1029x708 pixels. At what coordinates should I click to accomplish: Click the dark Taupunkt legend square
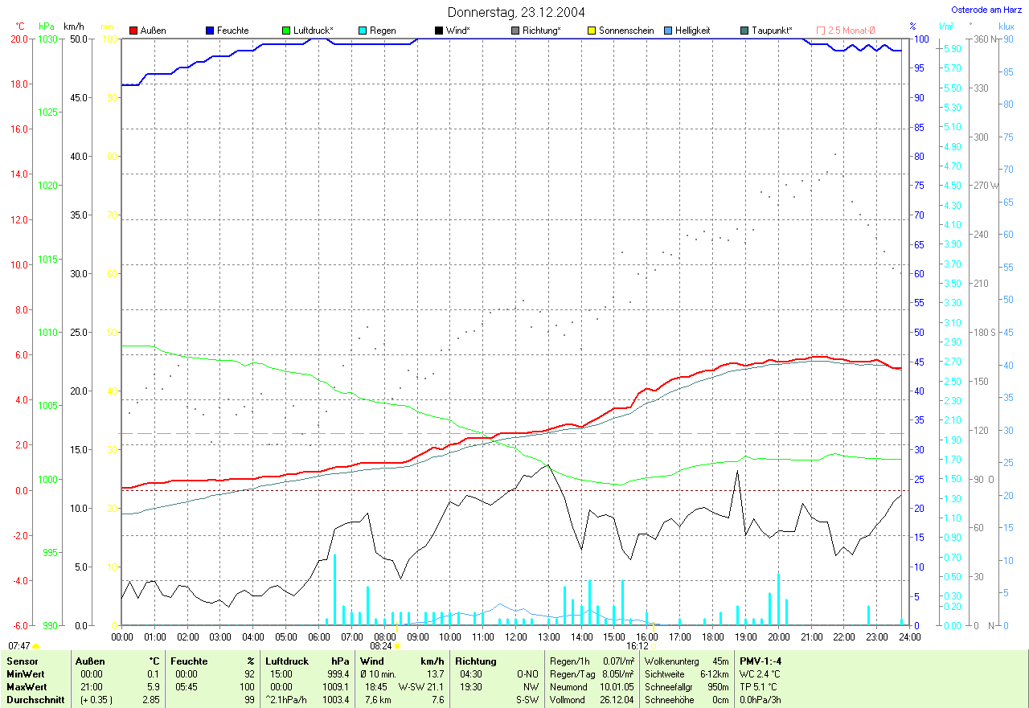tap(744, 31)
